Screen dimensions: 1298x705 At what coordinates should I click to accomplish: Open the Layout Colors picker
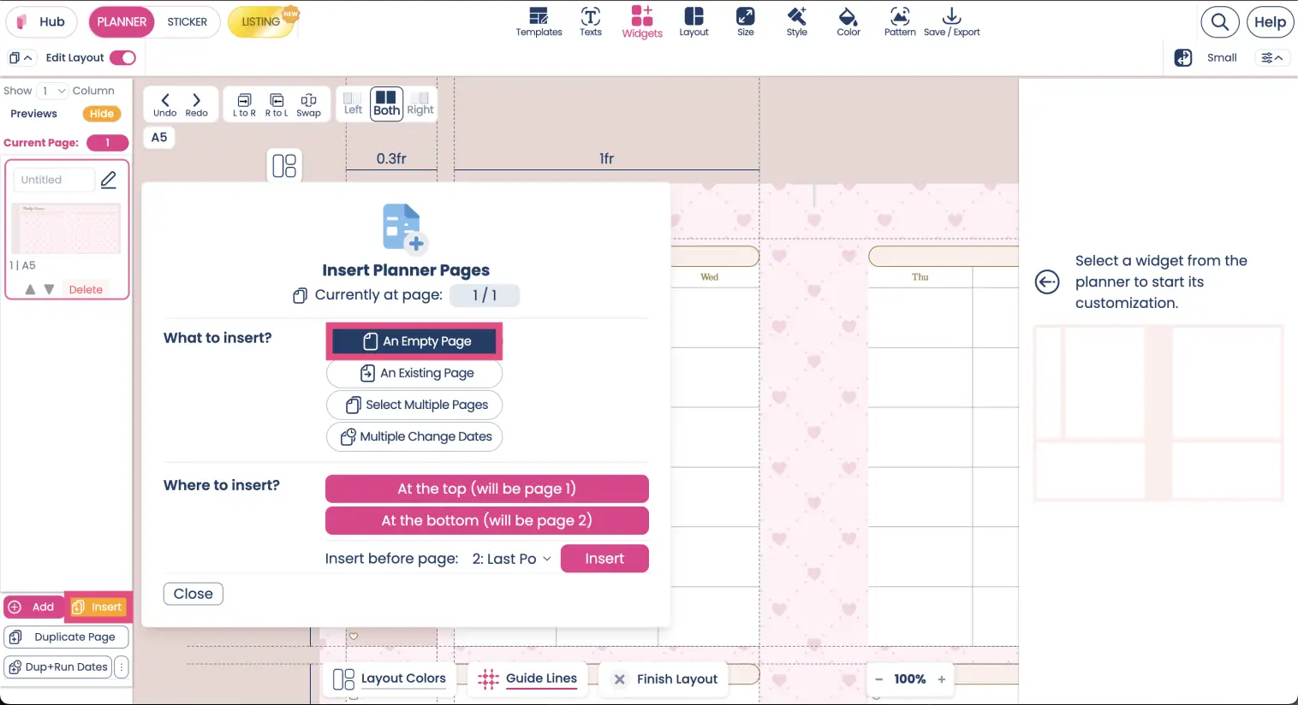tap(390, 678)
